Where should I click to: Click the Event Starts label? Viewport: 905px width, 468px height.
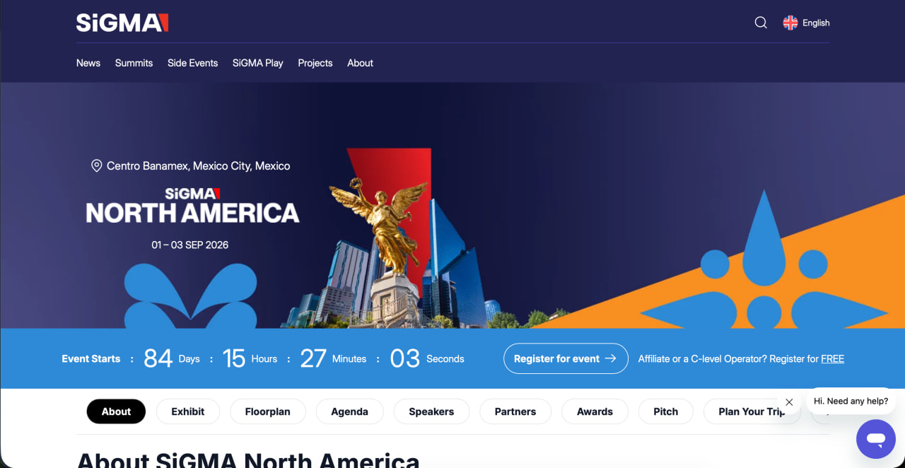coord(91,358)
